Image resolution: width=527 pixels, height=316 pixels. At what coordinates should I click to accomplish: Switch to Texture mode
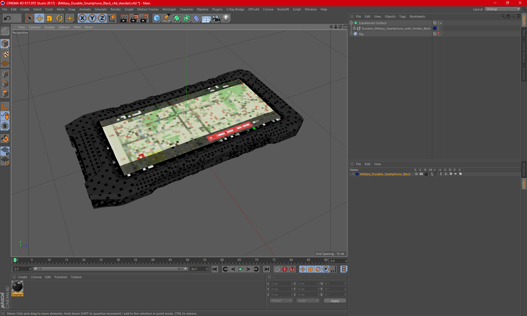(5, 54)
